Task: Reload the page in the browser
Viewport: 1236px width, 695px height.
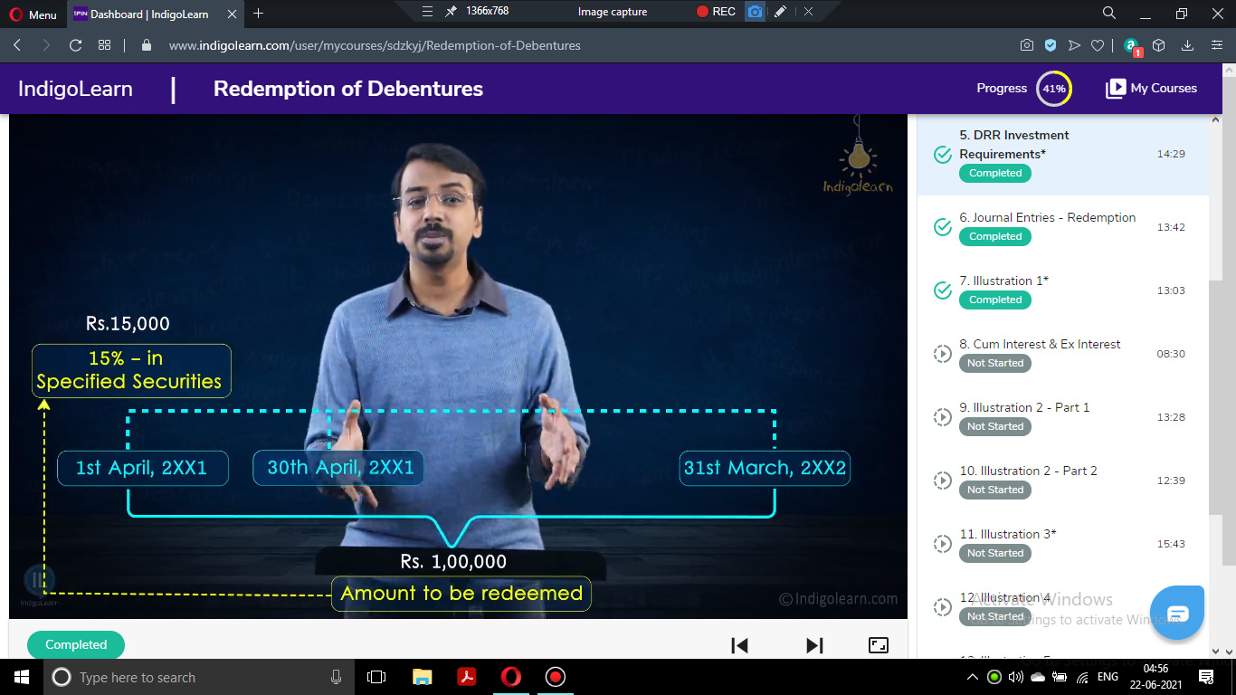Action: (x=75, y=45)
